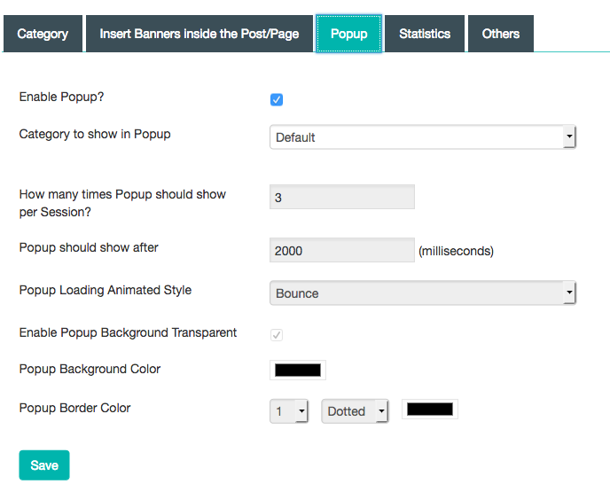The height and width of the screenshot is (484, 610).
Task: Open Popup Loading Animated Style dropdown
Action: (x=423, y=293)
